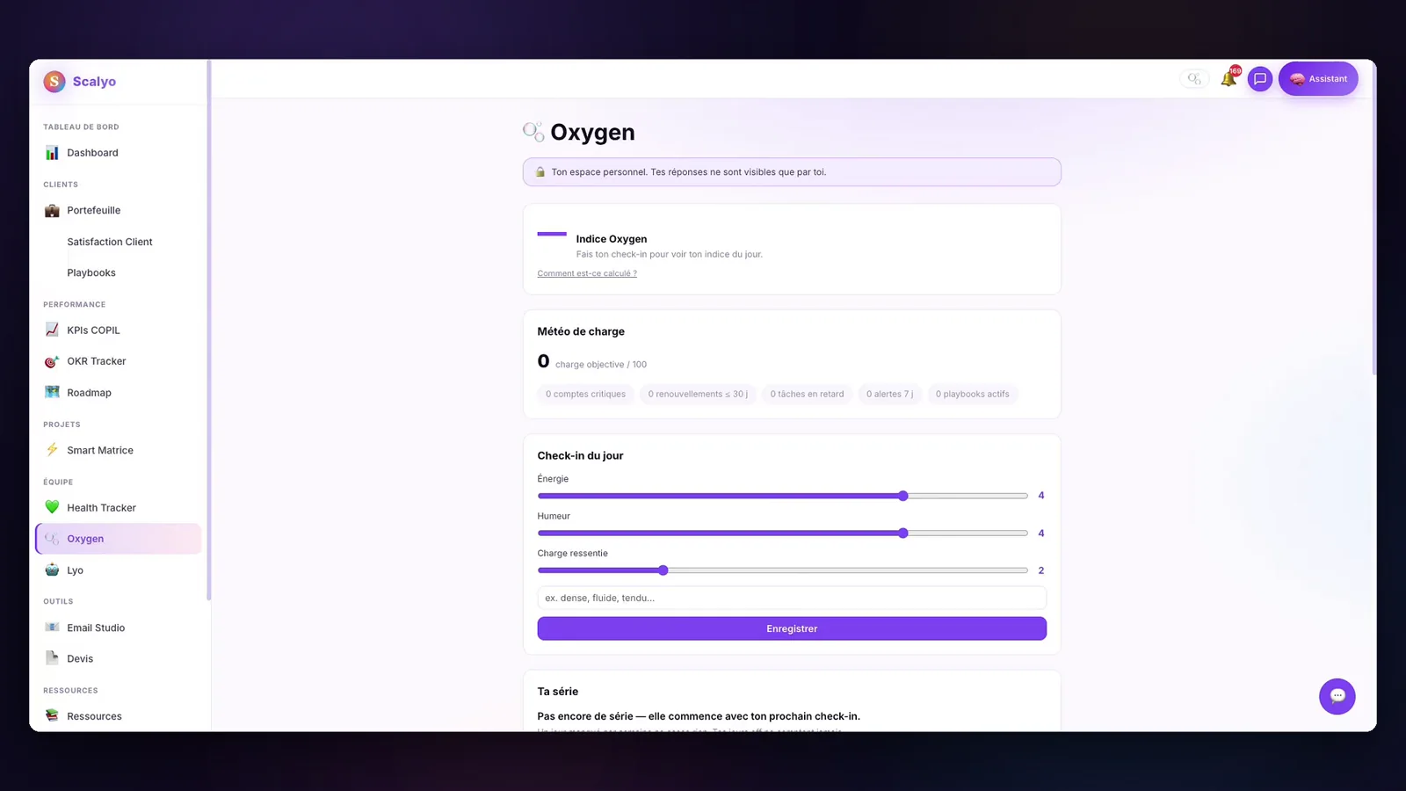
Task: Click the Email Studio envelope icon
Action: [52, 628]
